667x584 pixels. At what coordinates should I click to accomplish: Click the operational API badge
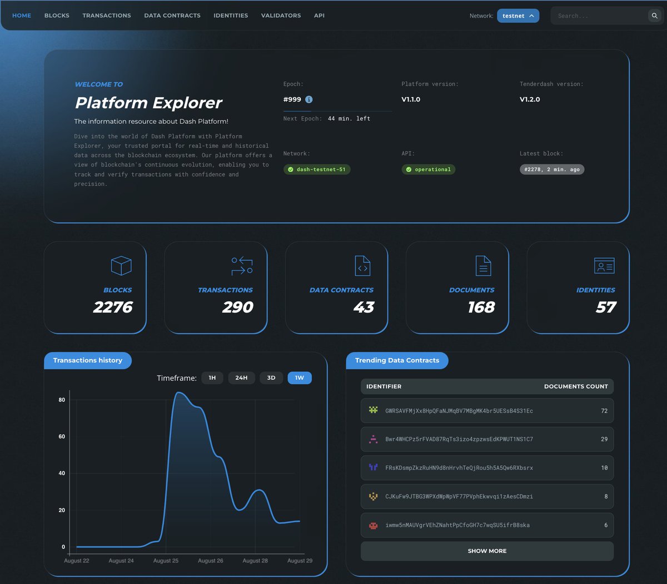click(x=429, y=169)
